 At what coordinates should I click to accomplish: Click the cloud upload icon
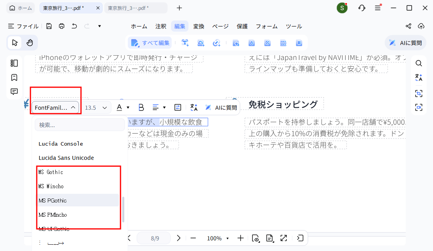(x=421, y=26)
